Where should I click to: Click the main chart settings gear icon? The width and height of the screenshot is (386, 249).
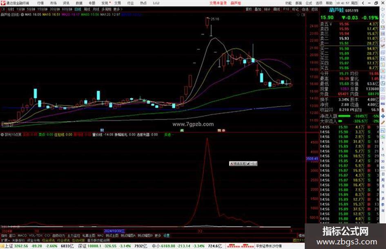22,15
